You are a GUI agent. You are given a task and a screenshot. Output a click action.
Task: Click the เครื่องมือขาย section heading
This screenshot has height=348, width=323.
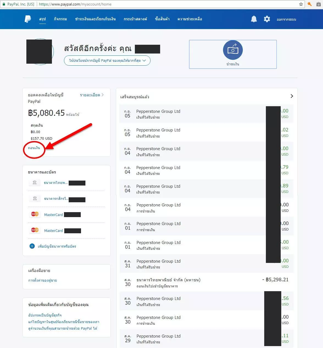pos(39,271)
